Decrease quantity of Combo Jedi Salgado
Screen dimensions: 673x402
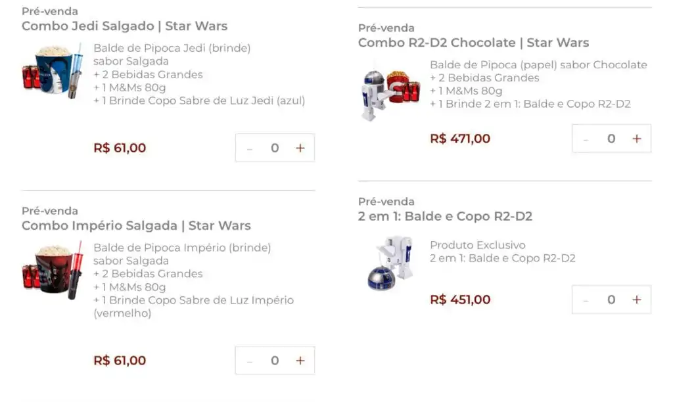click(249, 148)
